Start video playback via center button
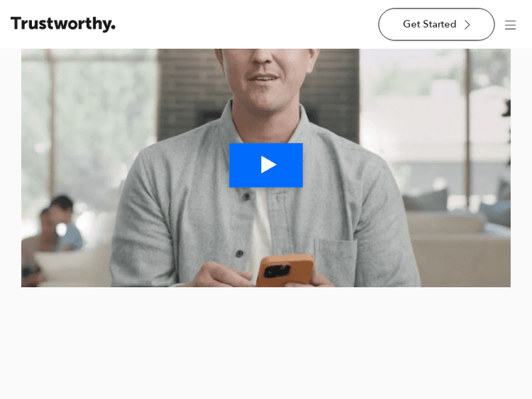 coord(266,165)
